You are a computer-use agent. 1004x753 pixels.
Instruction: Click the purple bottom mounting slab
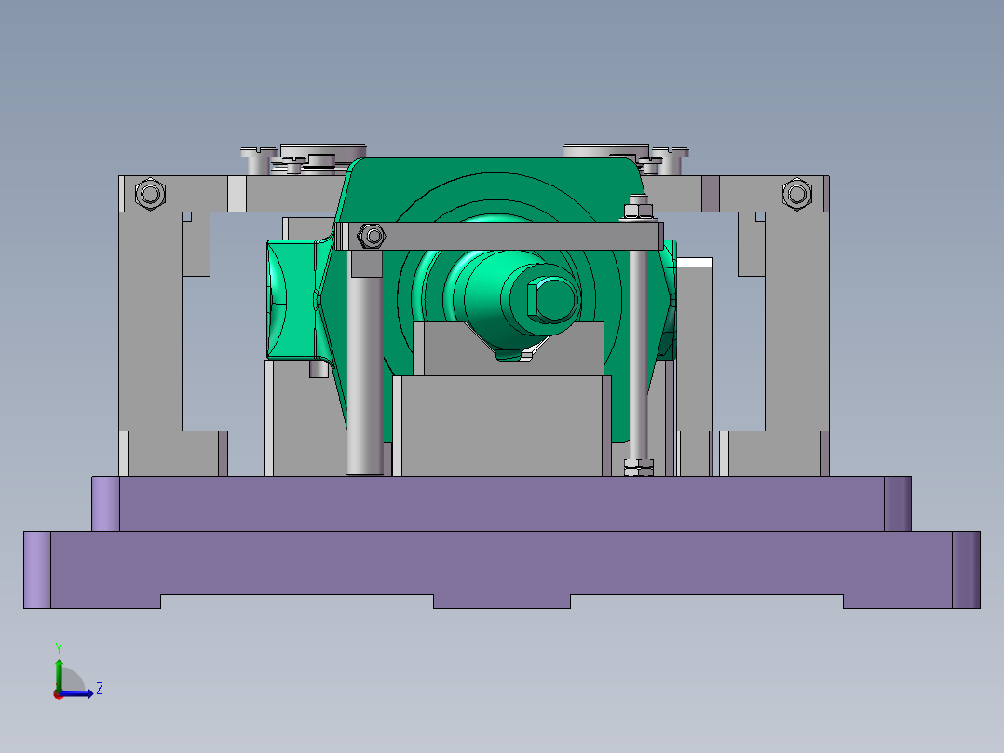click(503, 568)
